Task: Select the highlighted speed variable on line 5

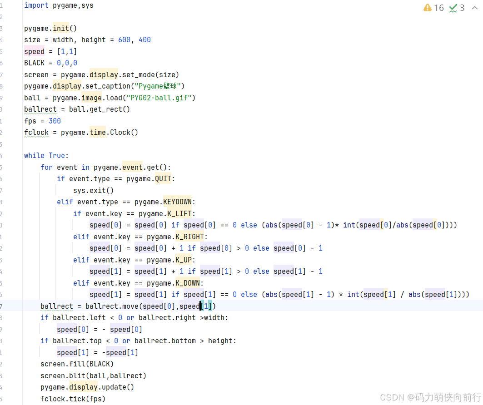Action: point(34,51)
